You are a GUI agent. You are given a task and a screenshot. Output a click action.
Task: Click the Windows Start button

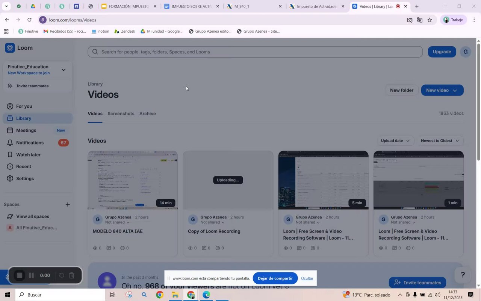7,295
